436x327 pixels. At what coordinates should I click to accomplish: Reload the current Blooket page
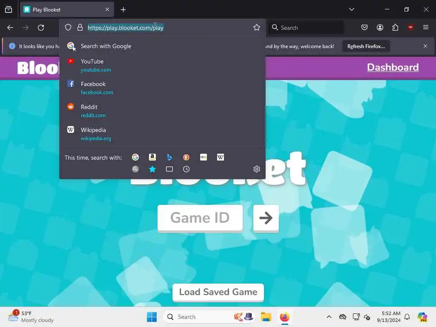tap(41, 28)
